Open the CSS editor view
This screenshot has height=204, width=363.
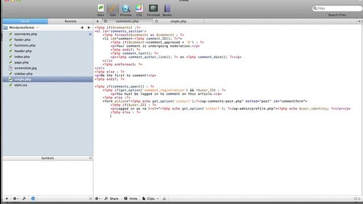139,10
